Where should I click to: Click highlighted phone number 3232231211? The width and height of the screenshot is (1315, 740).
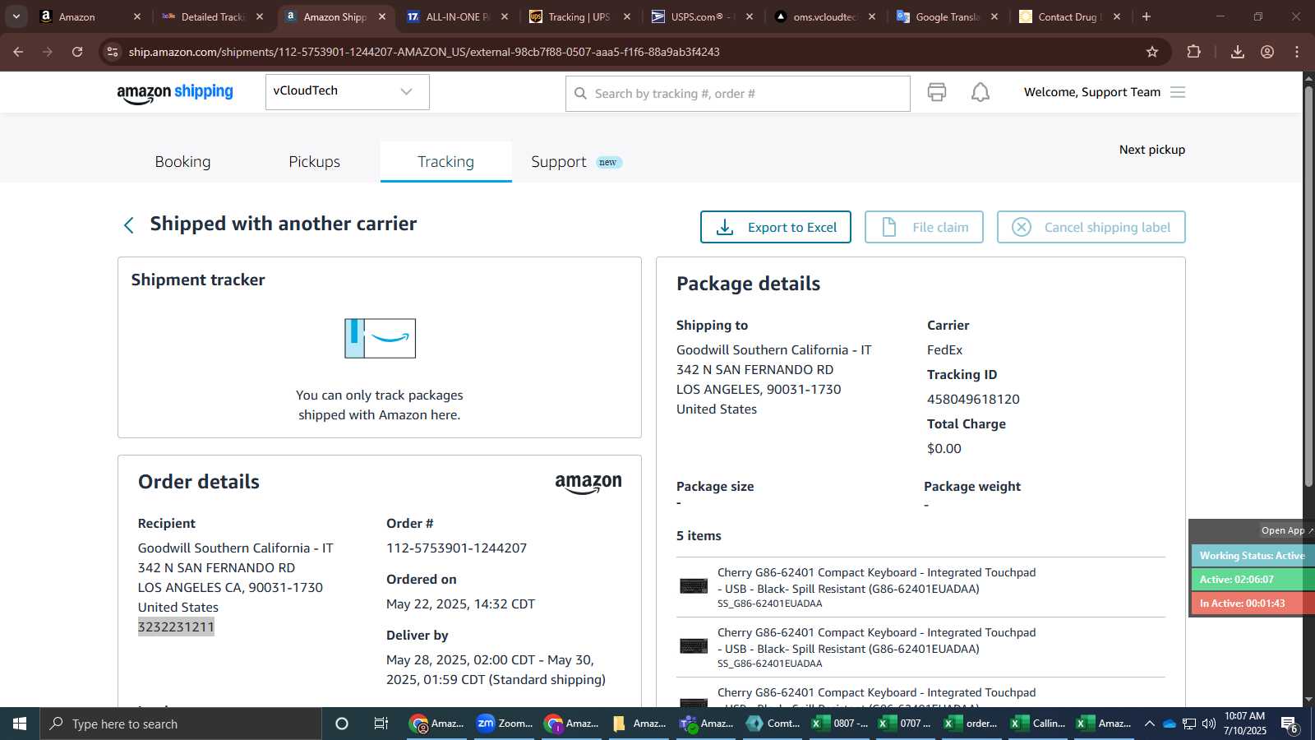176,627
